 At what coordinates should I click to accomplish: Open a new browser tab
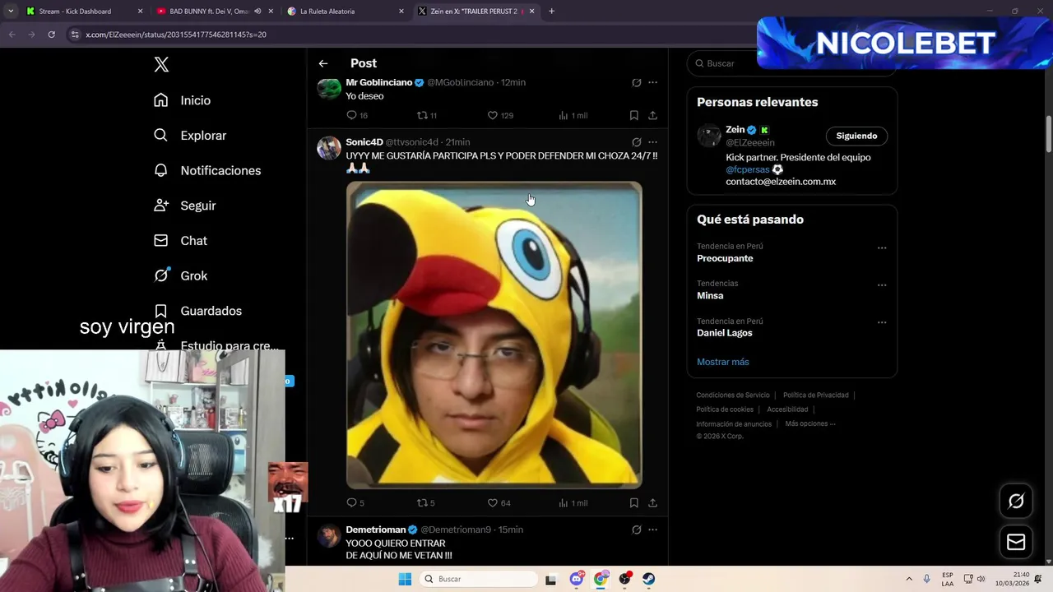(551, 12)
